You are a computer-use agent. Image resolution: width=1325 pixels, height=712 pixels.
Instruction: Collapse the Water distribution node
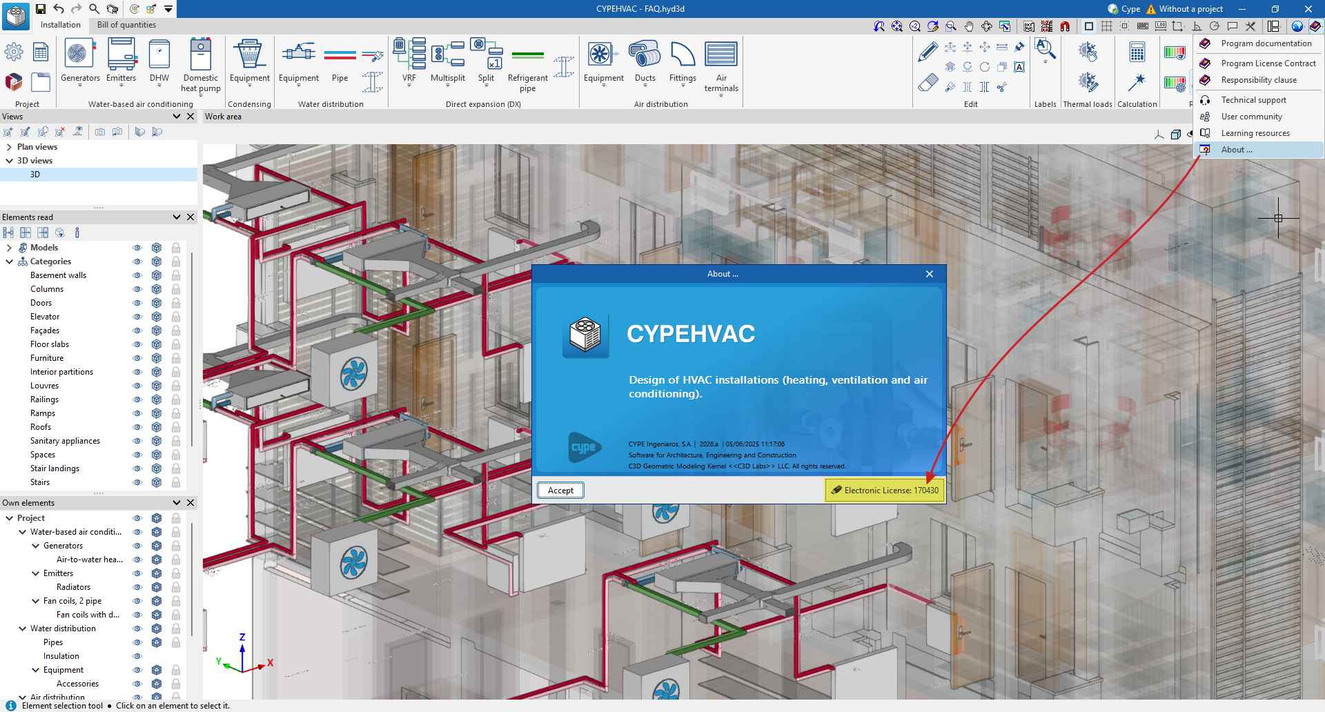click(x=22, y=629)
